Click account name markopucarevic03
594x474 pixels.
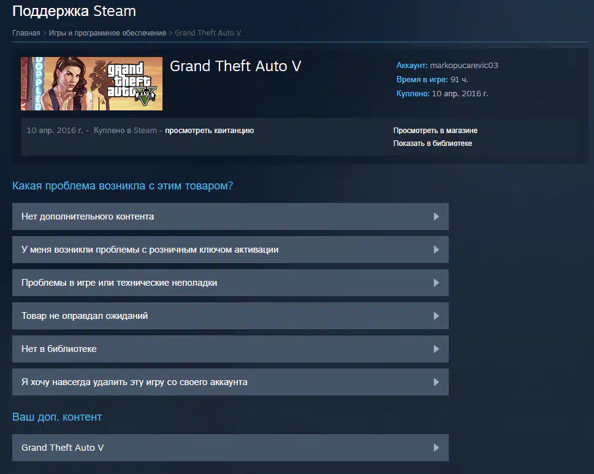(463, 65)
